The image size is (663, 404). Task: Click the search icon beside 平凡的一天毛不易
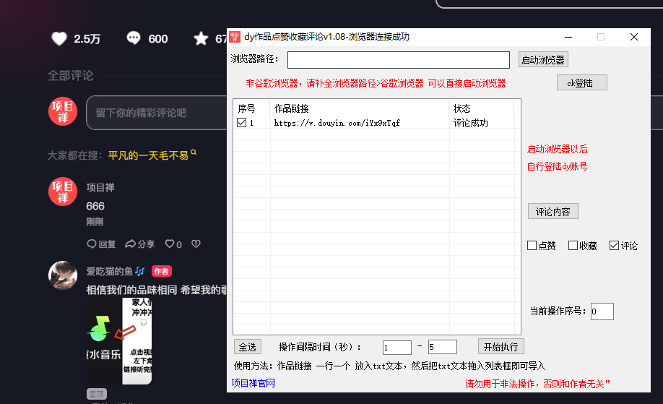(193, 154)
